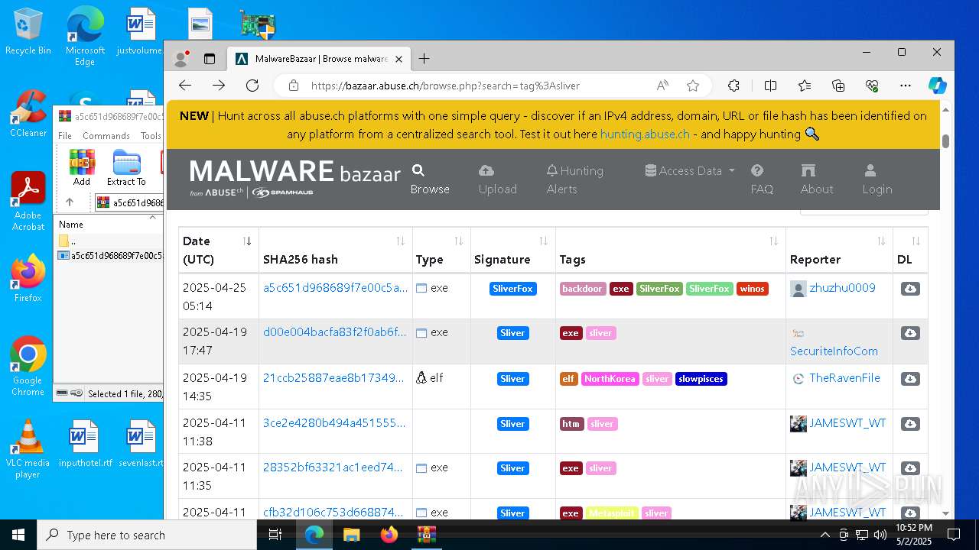Screen dimensions: 979x550
Task: Open the Collections icon
Action: [838, 86]
